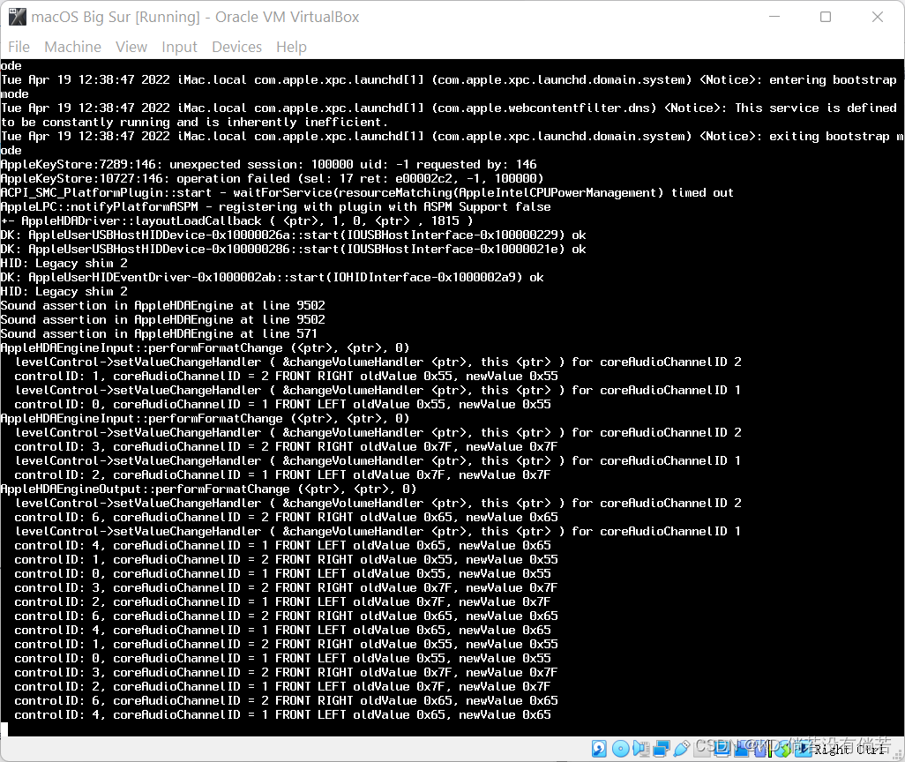Open the View menu
The width and height of the screenshot is (905, 762).
(x=131, y=47)
